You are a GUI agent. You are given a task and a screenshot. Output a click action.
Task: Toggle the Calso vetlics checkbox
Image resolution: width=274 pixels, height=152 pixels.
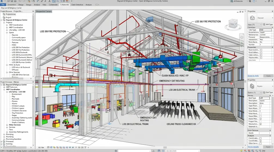pyautogui.click(x=261, y=55)
